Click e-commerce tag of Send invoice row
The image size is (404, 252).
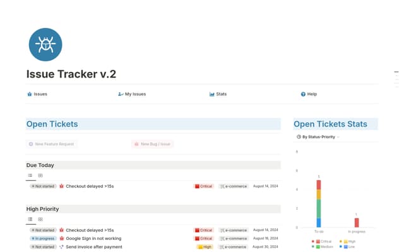234,247
